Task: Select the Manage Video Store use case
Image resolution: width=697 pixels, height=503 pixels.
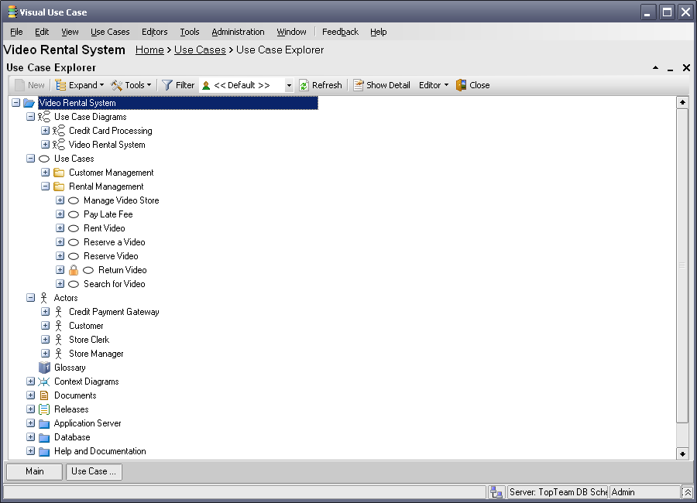Action: [x=122, y=200]
